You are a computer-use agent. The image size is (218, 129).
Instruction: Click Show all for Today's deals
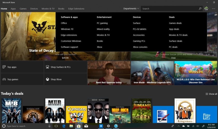pyautogui.click(x=211, y=94)
